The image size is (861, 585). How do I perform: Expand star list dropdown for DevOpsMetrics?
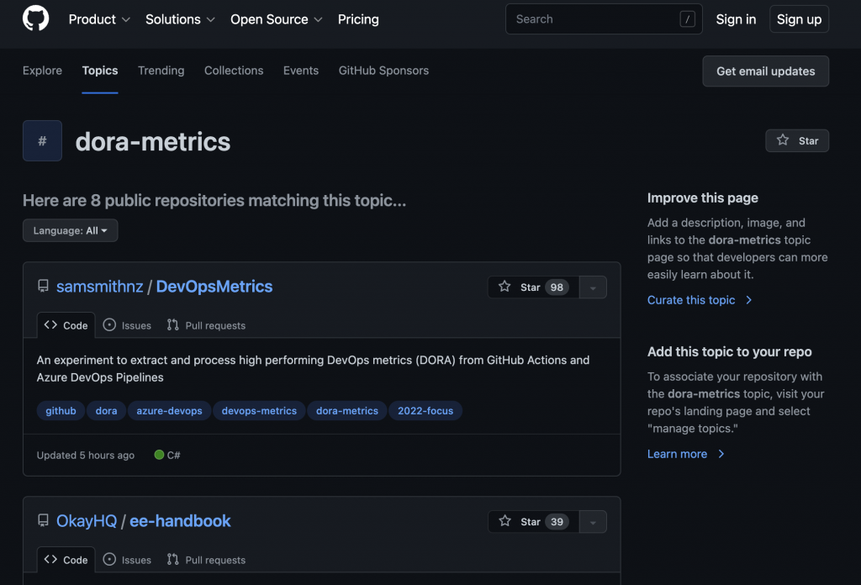pos(593,287)
